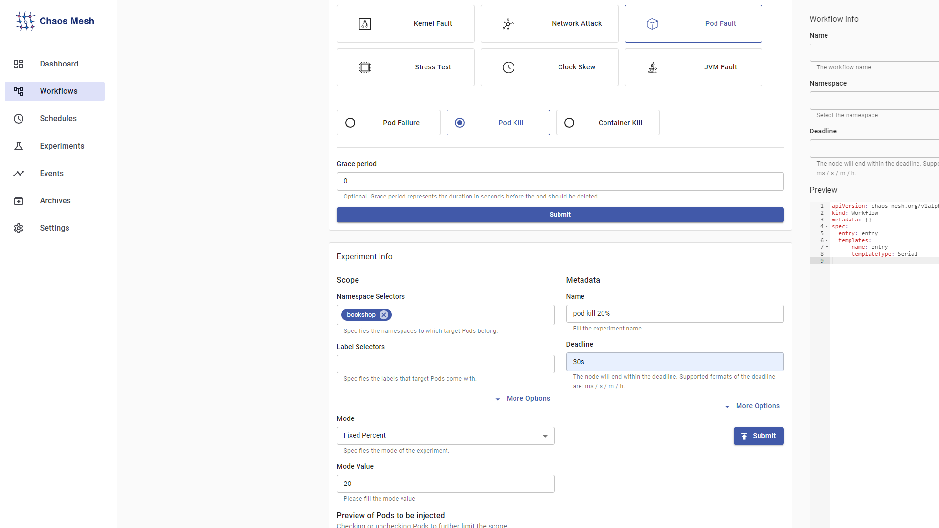The image size is (939, 528).
Task: Go to Schedules in sidebar
Action: coord(58,119)
